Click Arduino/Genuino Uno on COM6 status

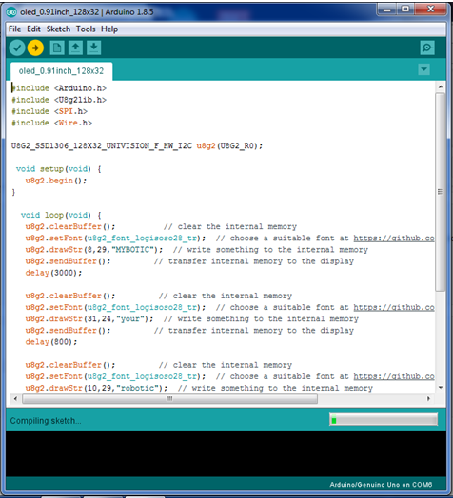tap(381, 485)
